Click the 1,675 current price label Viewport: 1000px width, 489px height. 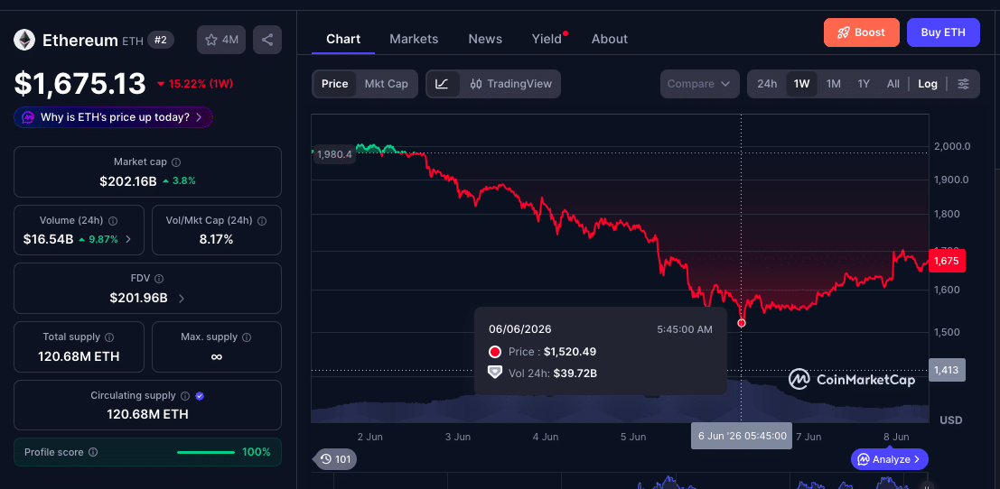coord(947,261)
